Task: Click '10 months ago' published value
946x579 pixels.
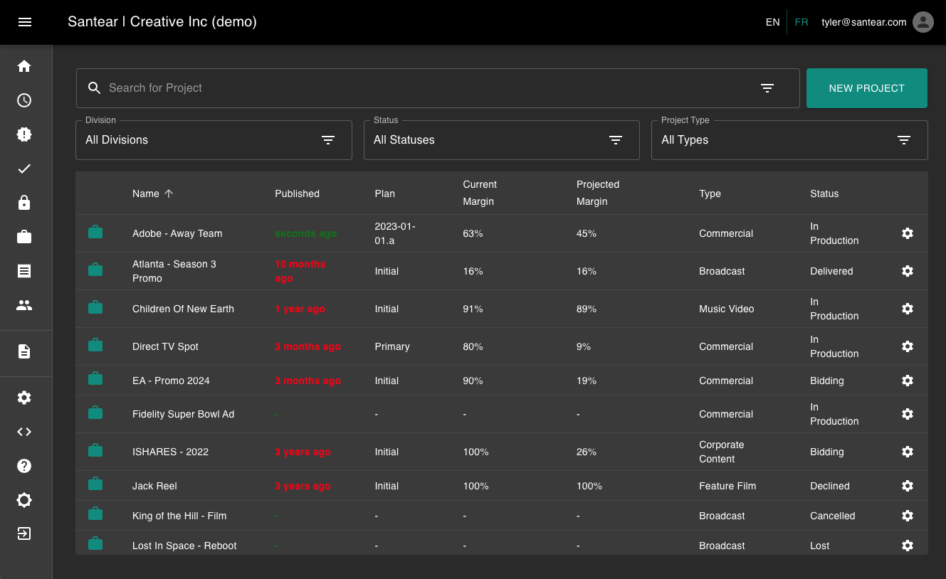Action: click(x=300, y=271)
